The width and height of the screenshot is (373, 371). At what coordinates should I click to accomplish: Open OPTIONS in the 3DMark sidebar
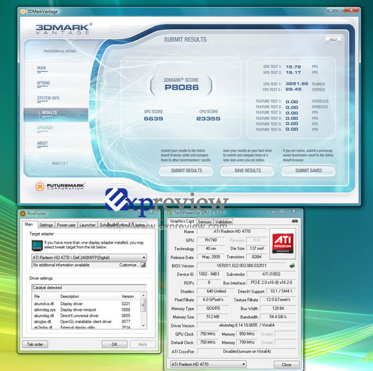(x=44, y=83)
